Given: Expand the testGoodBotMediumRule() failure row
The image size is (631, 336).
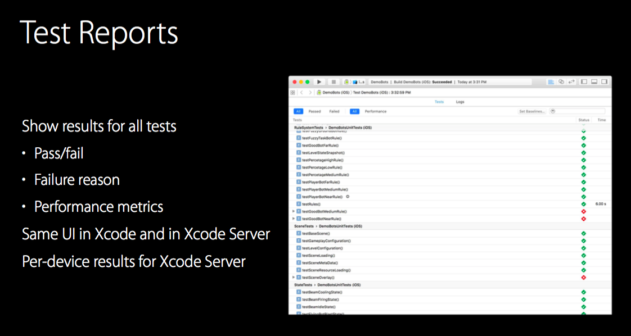Looking at the screenshot, I should coord(294,211).
